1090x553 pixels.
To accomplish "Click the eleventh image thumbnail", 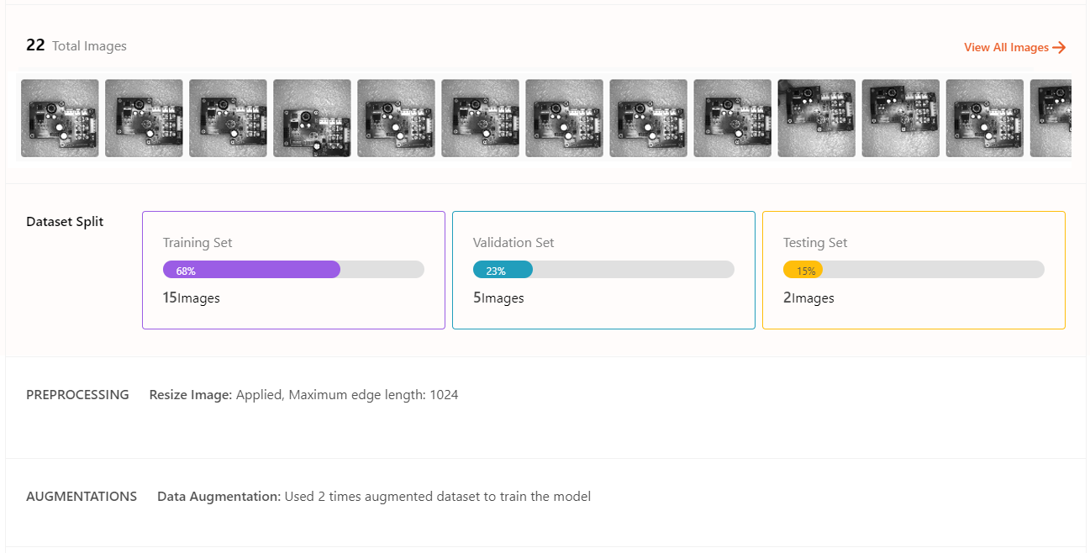I will pyautogui.click(x=900, y=118).
